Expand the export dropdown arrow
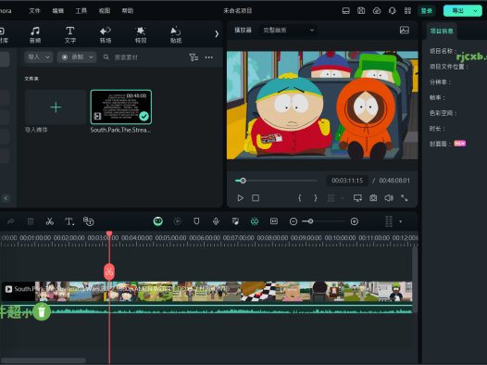This screenshot has width=487, height=365. (476, 11)
